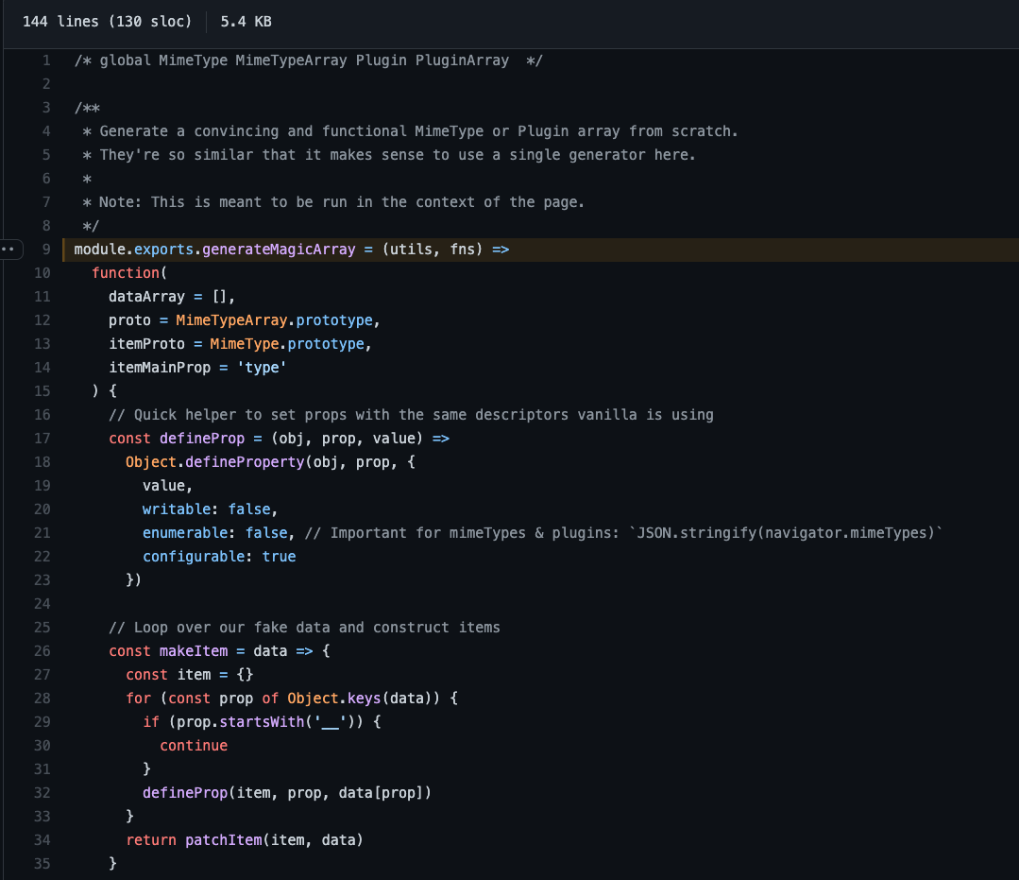Click the itemMainProp 'type' string on line 14
Image resolution: width=1019 pixels, height=880 pixels.
263,367
